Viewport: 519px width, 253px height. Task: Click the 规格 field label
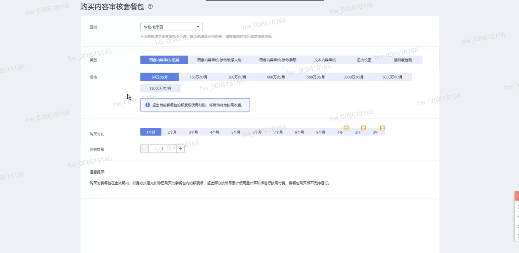[x=93, y=77]
